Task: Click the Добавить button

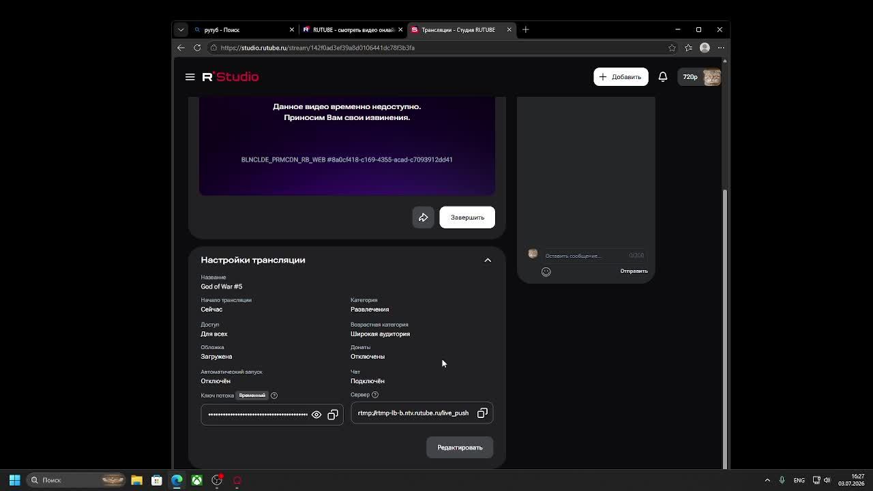Action: tap(621, 77)
